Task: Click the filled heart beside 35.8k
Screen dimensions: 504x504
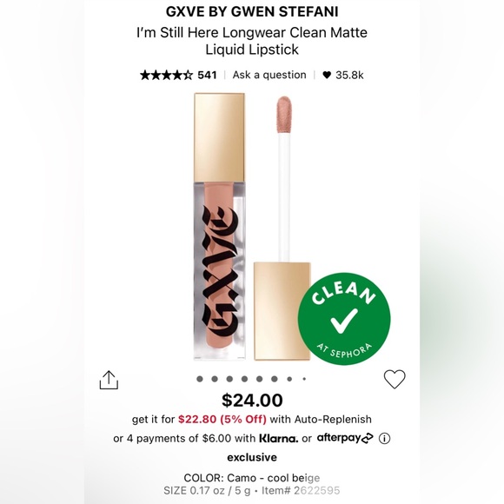Action: coord(327,75)
